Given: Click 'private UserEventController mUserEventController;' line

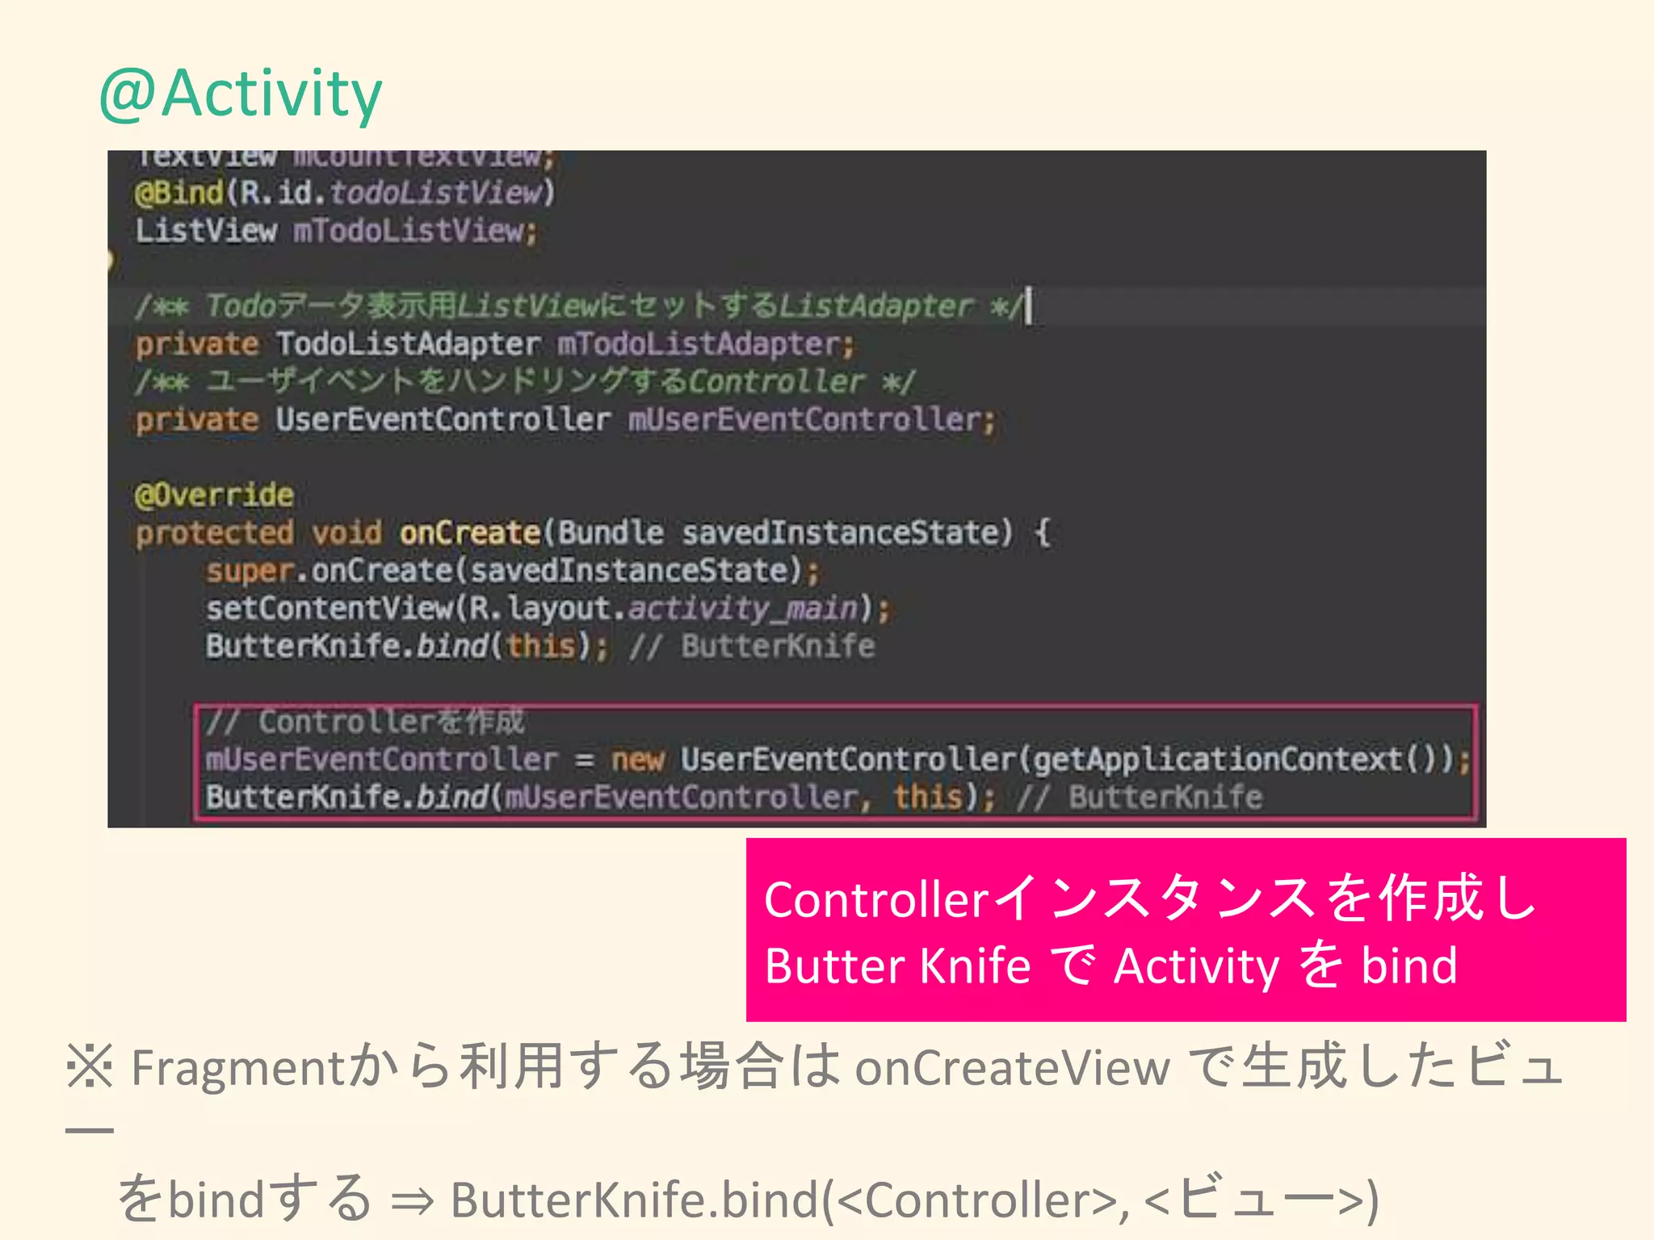Looking at the screenshot, I should pyautogui.click(x=565, y=420).
